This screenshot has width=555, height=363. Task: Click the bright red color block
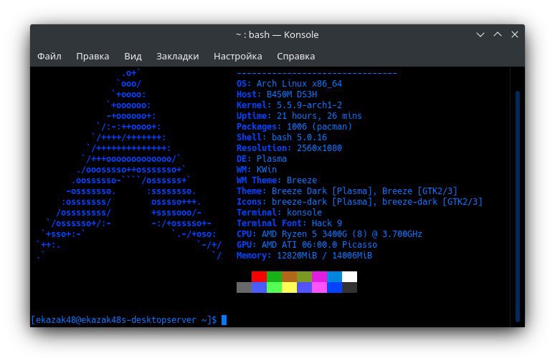click(259, 277)
